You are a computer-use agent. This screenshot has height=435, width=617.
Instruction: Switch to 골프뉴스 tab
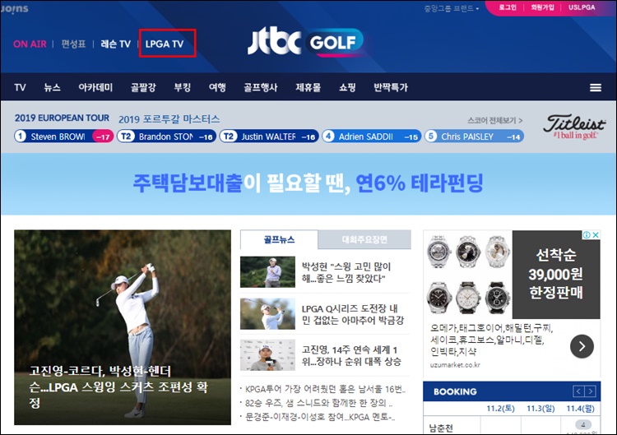(x=279, y=239)
